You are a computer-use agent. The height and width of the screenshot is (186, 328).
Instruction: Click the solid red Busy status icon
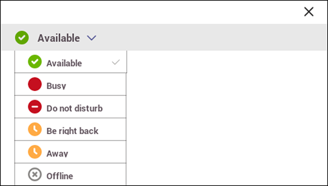pos(35,84)
